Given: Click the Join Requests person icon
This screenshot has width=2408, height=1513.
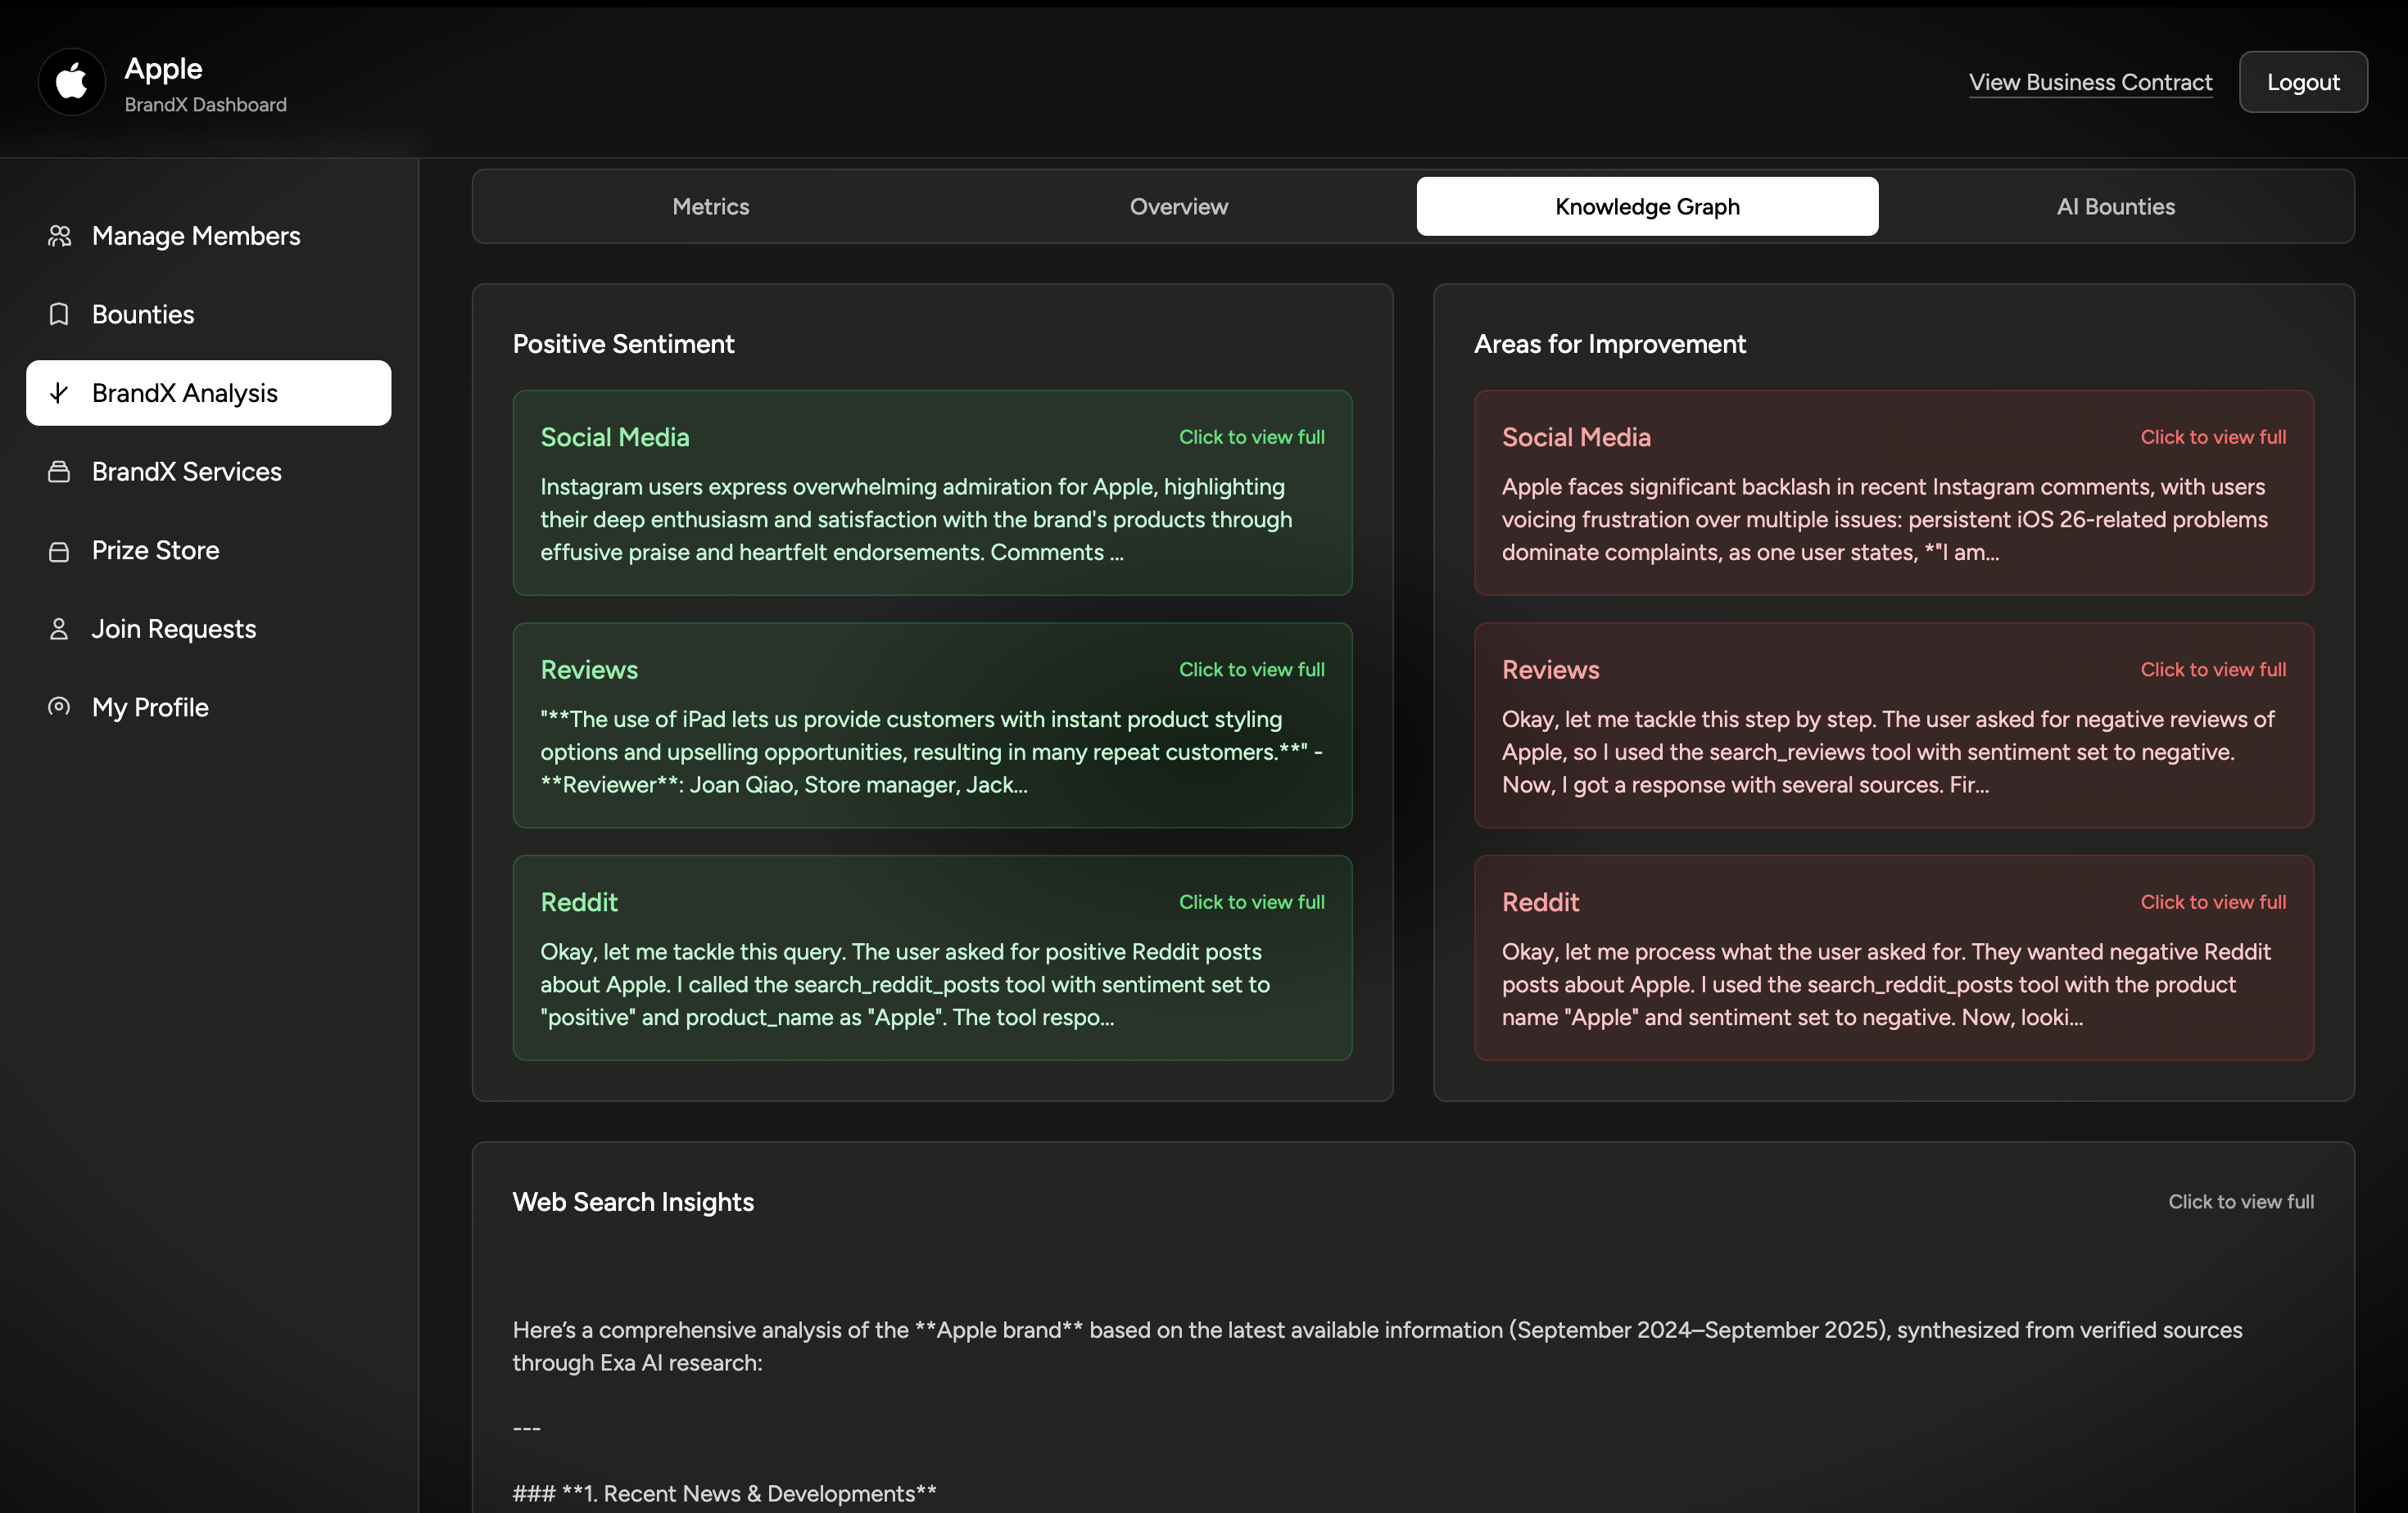Looking at the screenshot, I should [x=59, y=629].
